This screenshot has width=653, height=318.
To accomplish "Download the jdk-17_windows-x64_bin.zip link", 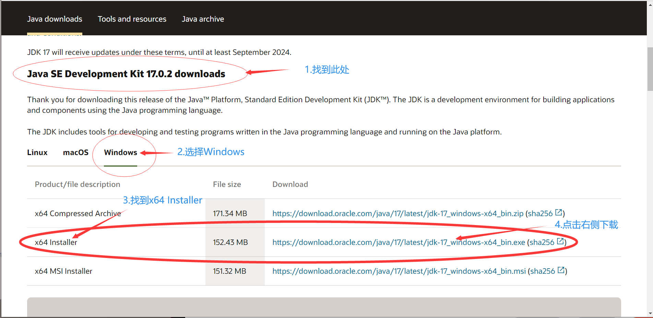I will click(x=398, y=213).
